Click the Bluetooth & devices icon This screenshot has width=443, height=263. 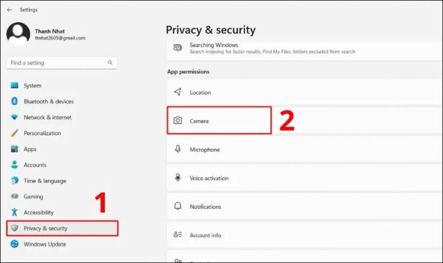pos(14,102)
